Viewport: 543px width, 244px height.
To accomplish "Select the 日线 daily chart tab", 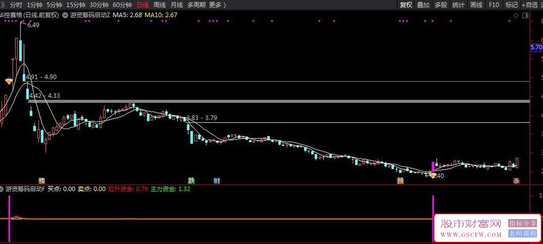I will click(142, 5).
